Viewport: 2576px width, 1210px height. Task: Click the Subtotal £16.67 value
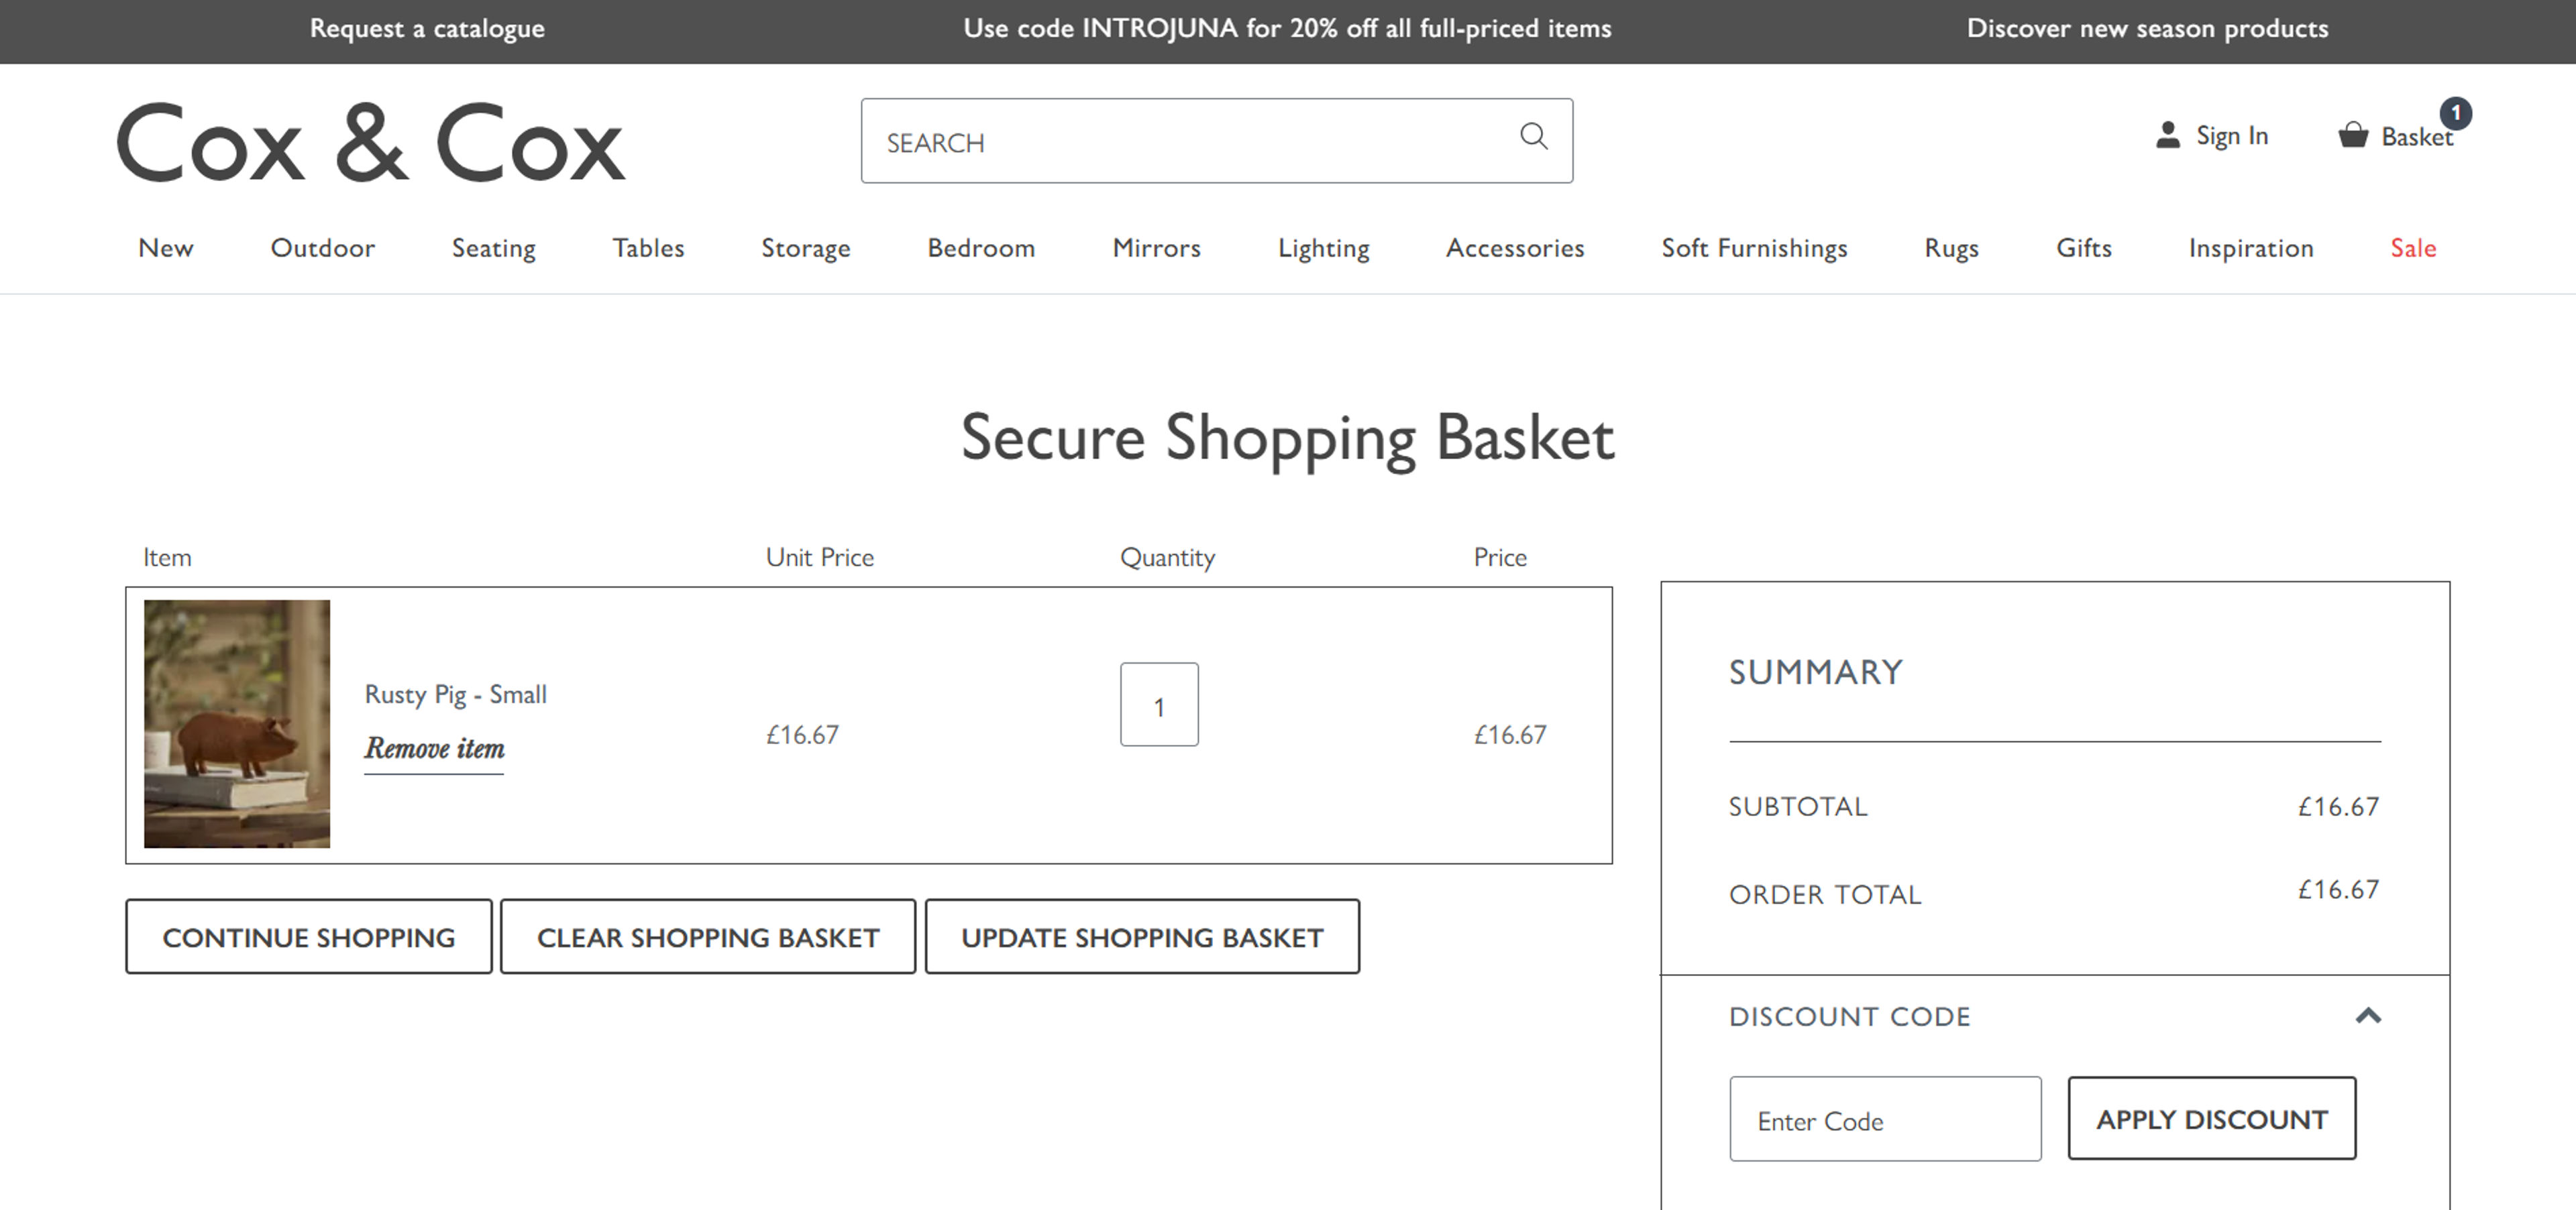click(x=2338, y=806)
